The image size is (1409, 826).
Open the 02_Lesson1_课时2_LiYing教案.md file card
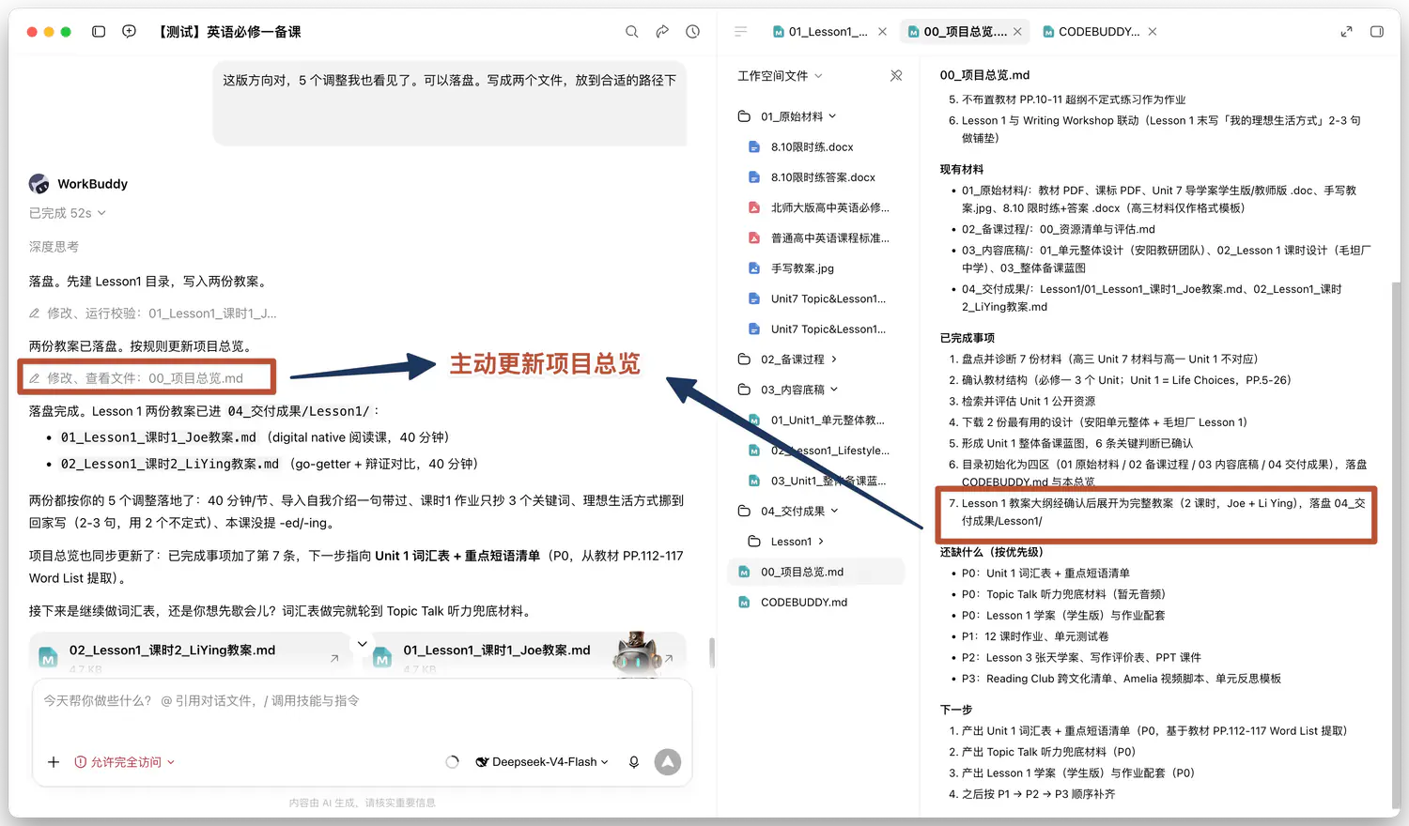coord(190,654)
